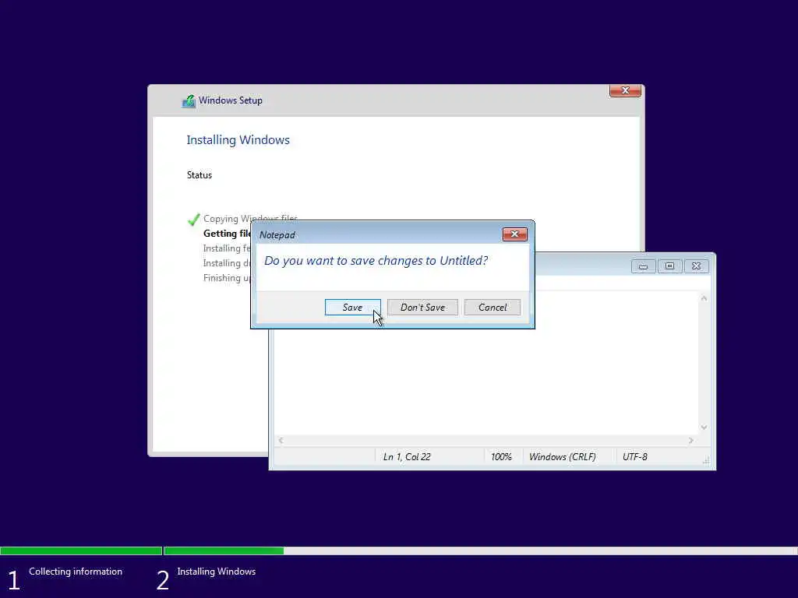Minimize the Notepad editor window
Screen dimensions: 798x598
point(643,266)
